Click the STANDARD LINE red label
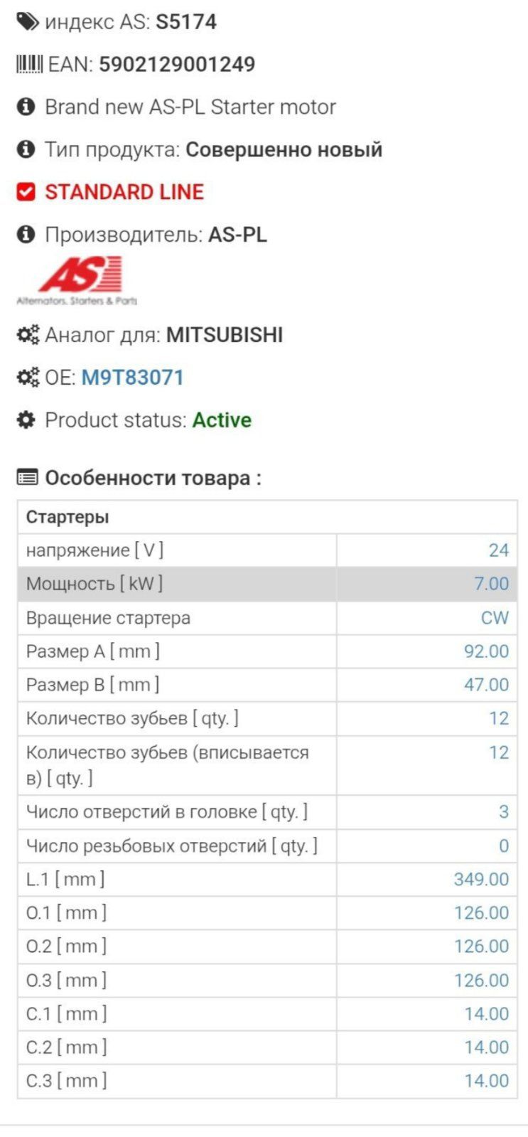Image resolution: width=528 pixels, height=1137 pixels. [124, 192]
